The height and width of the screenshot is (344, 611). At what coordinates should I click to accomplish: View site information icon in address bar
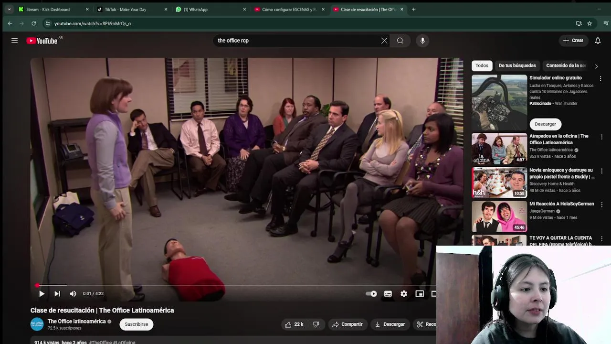pyautogui.click(x=47, y=23)
